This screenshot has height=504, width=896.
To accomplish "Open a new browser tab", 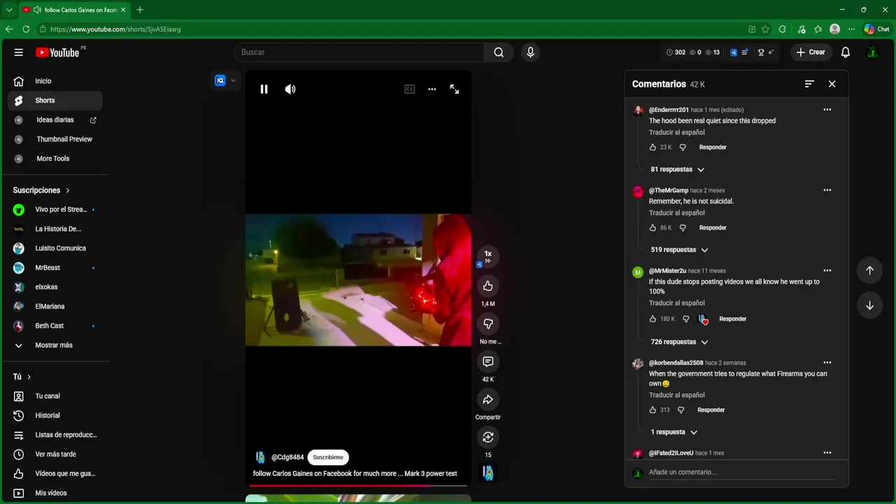I will point(140,10).
